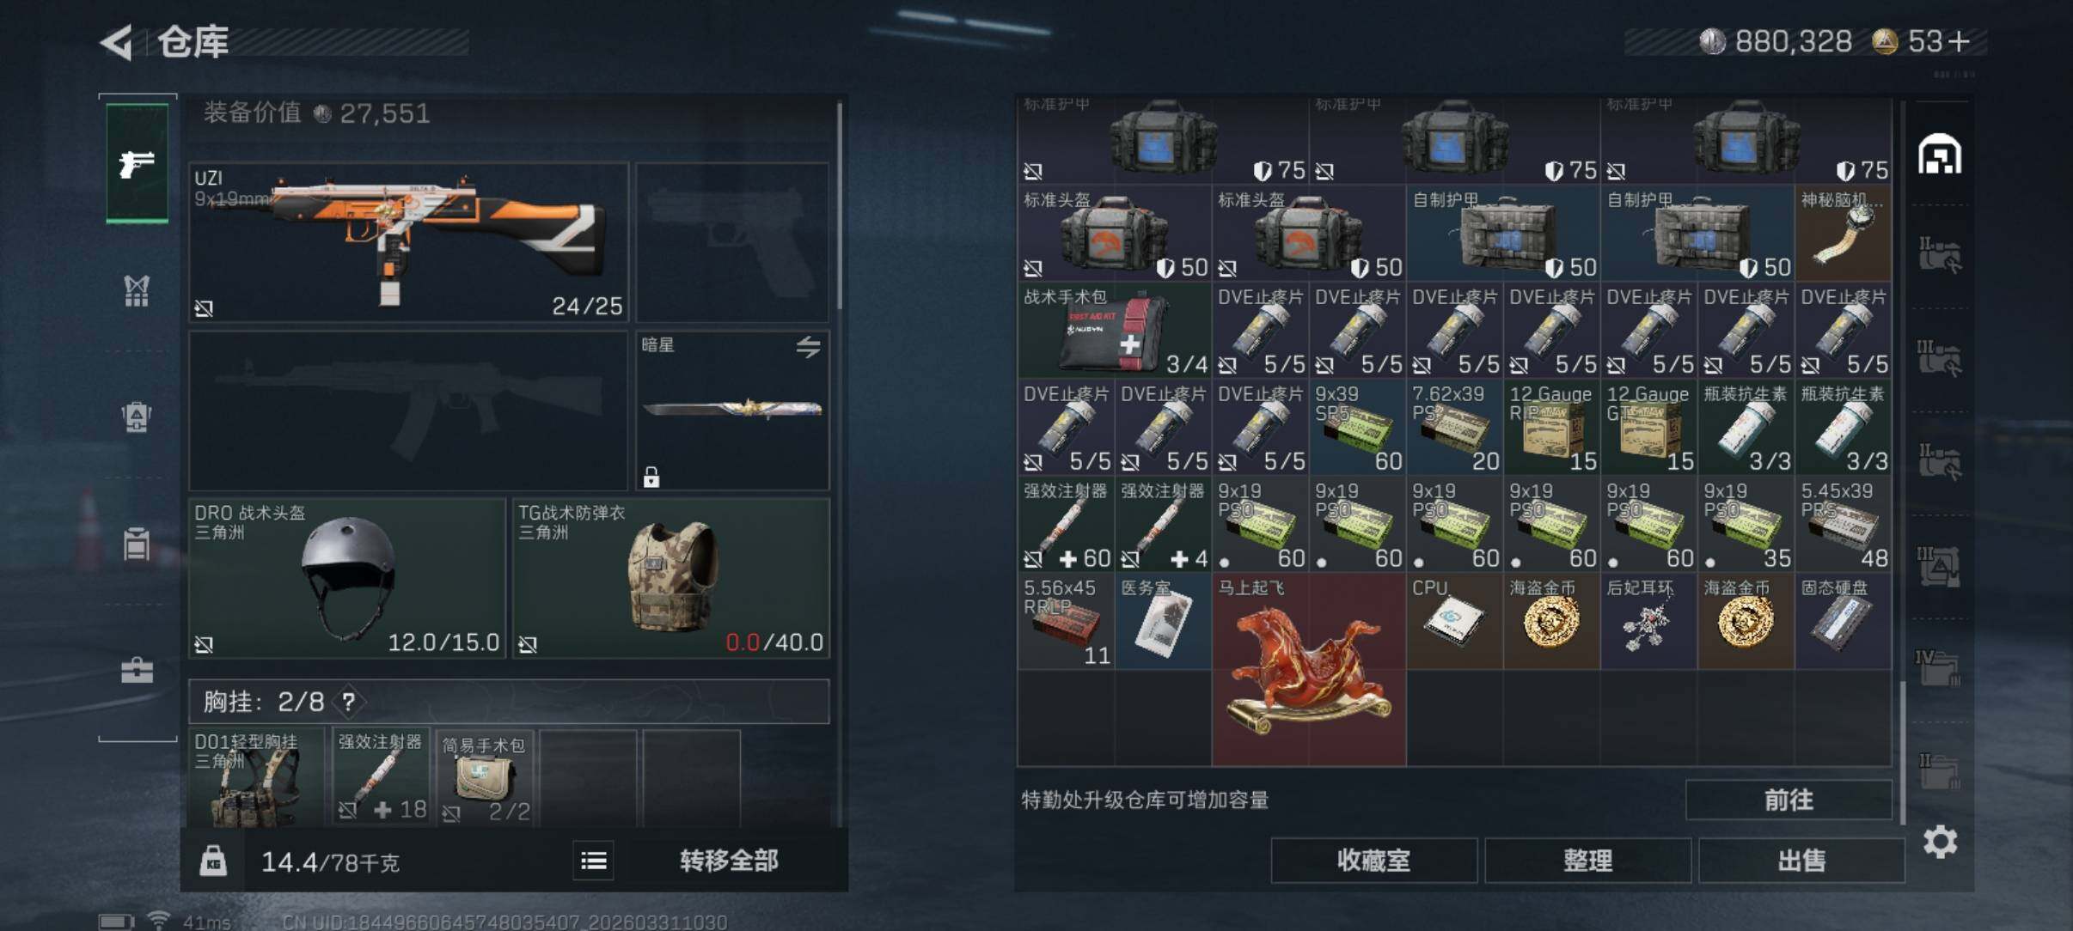Image resolution: width=2073 pixels, height=931 pixels.
Task: Select the CPU item in warehouse
Action: 1454,622
